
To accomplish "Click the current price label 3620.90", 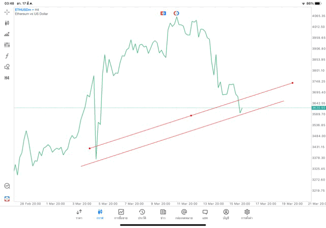I will [318, 108].
